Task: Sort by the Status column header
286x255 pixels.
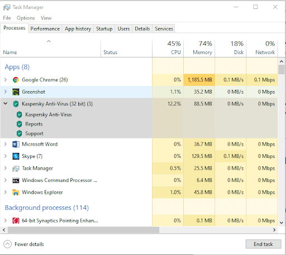Action: click(x=127, y=49)
